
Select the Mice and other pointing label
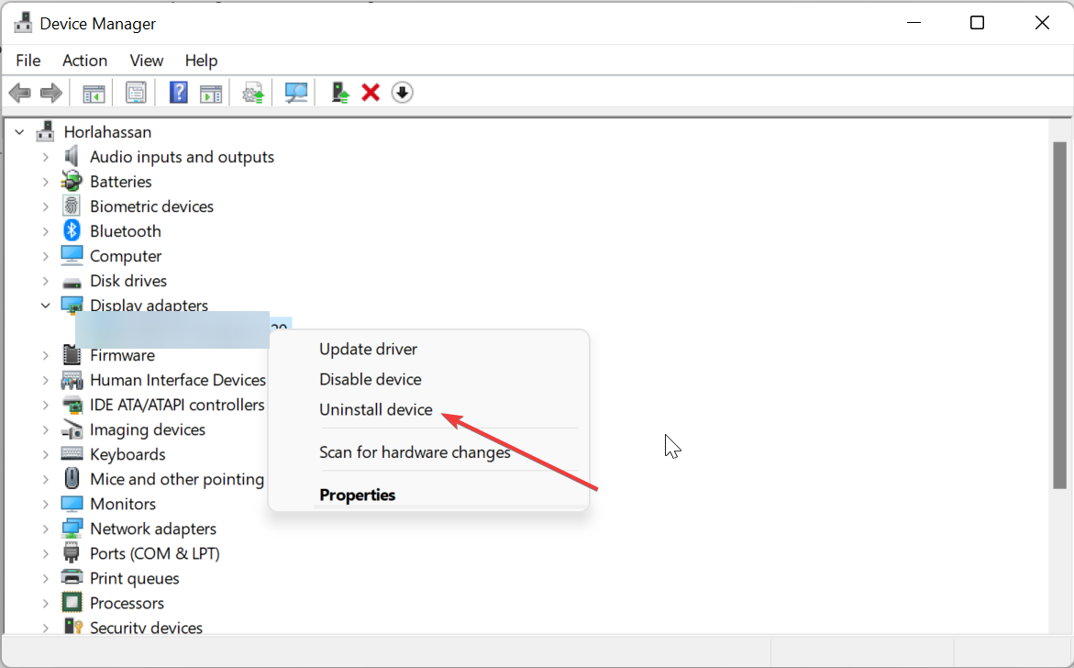coord(177,479)
